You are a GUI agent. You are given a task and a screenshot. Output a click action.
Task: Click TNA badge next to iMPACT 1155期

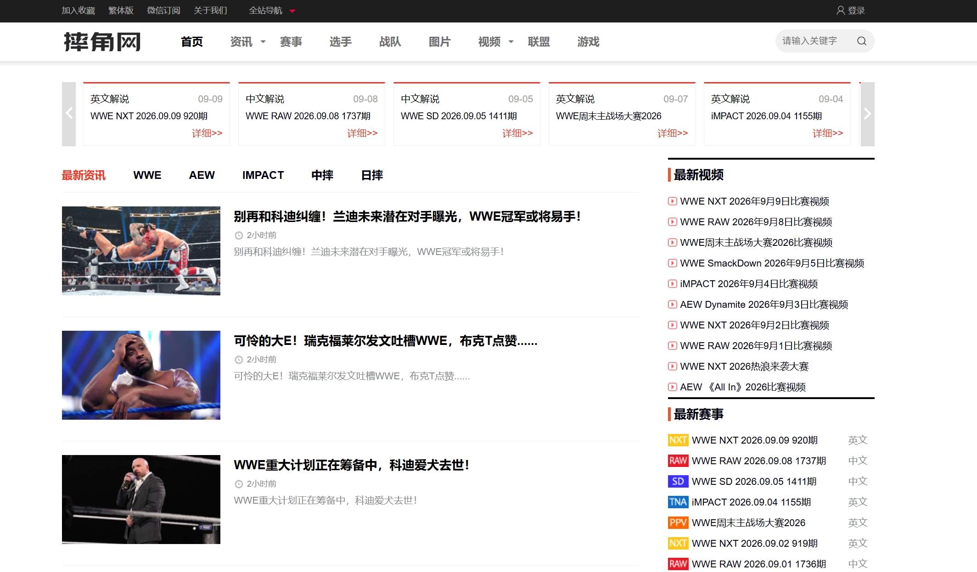pos(678,502)
